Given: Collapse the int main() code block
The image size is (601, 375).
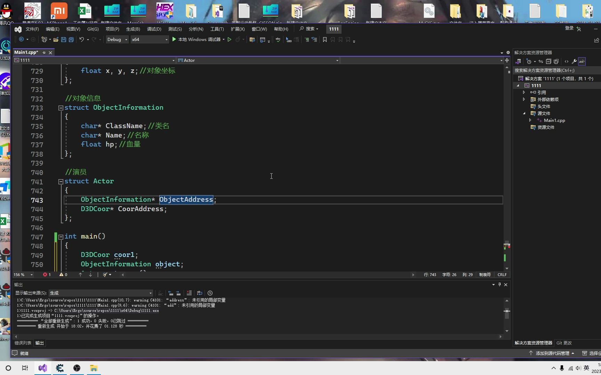Looking at the screenshot, I should click(x=61, y=237).
